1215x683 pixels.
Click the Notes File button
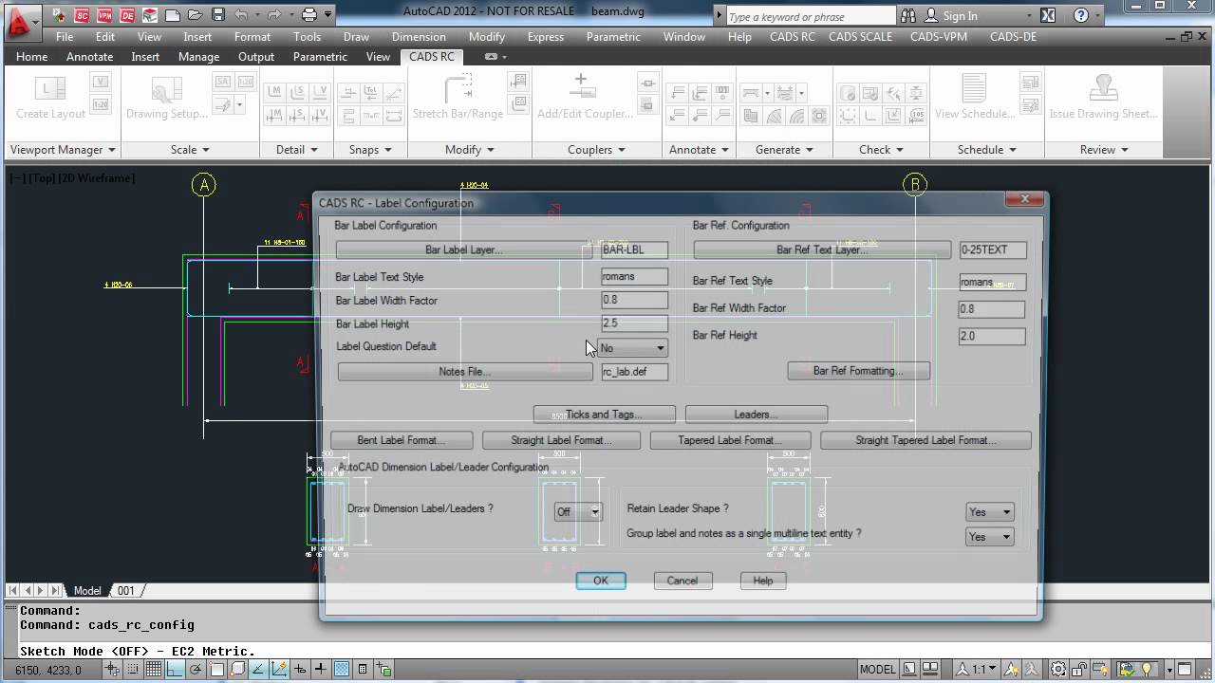click(x=465, y=372)
